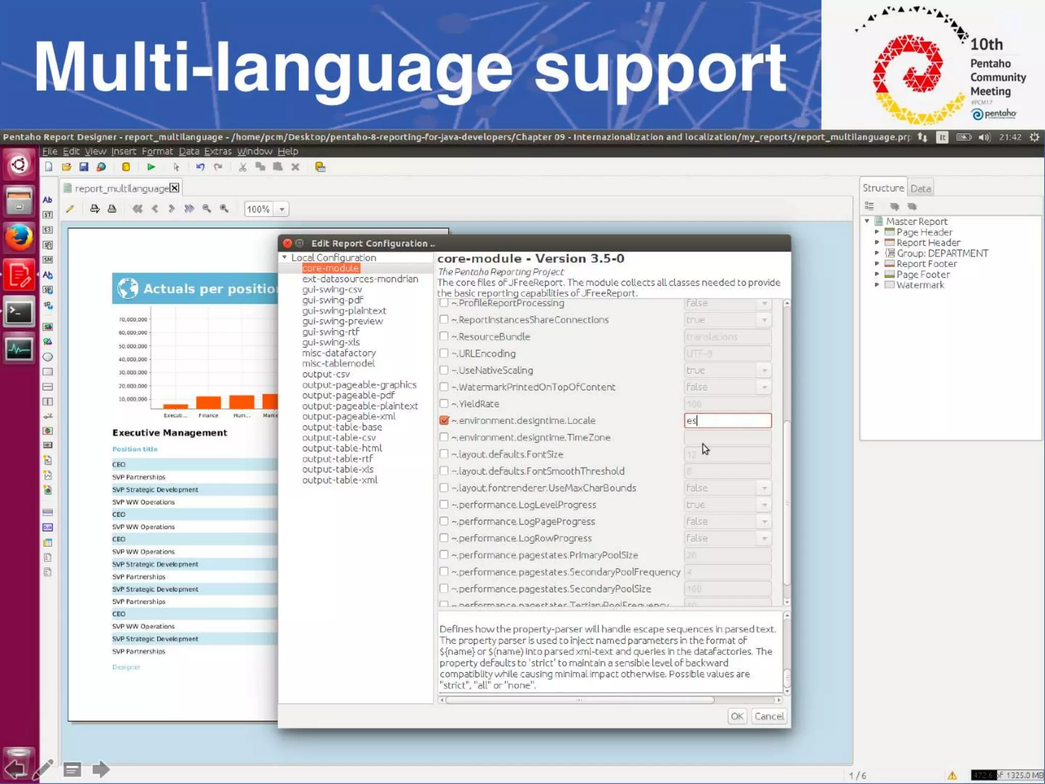Click the Save report floppy icon
This screenshot has height=784, width=1045.
click(84, 167)
